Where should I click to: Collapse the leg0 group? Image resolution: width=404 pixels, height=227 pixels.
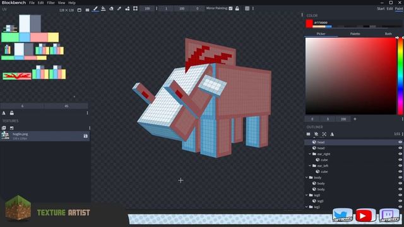307,195
